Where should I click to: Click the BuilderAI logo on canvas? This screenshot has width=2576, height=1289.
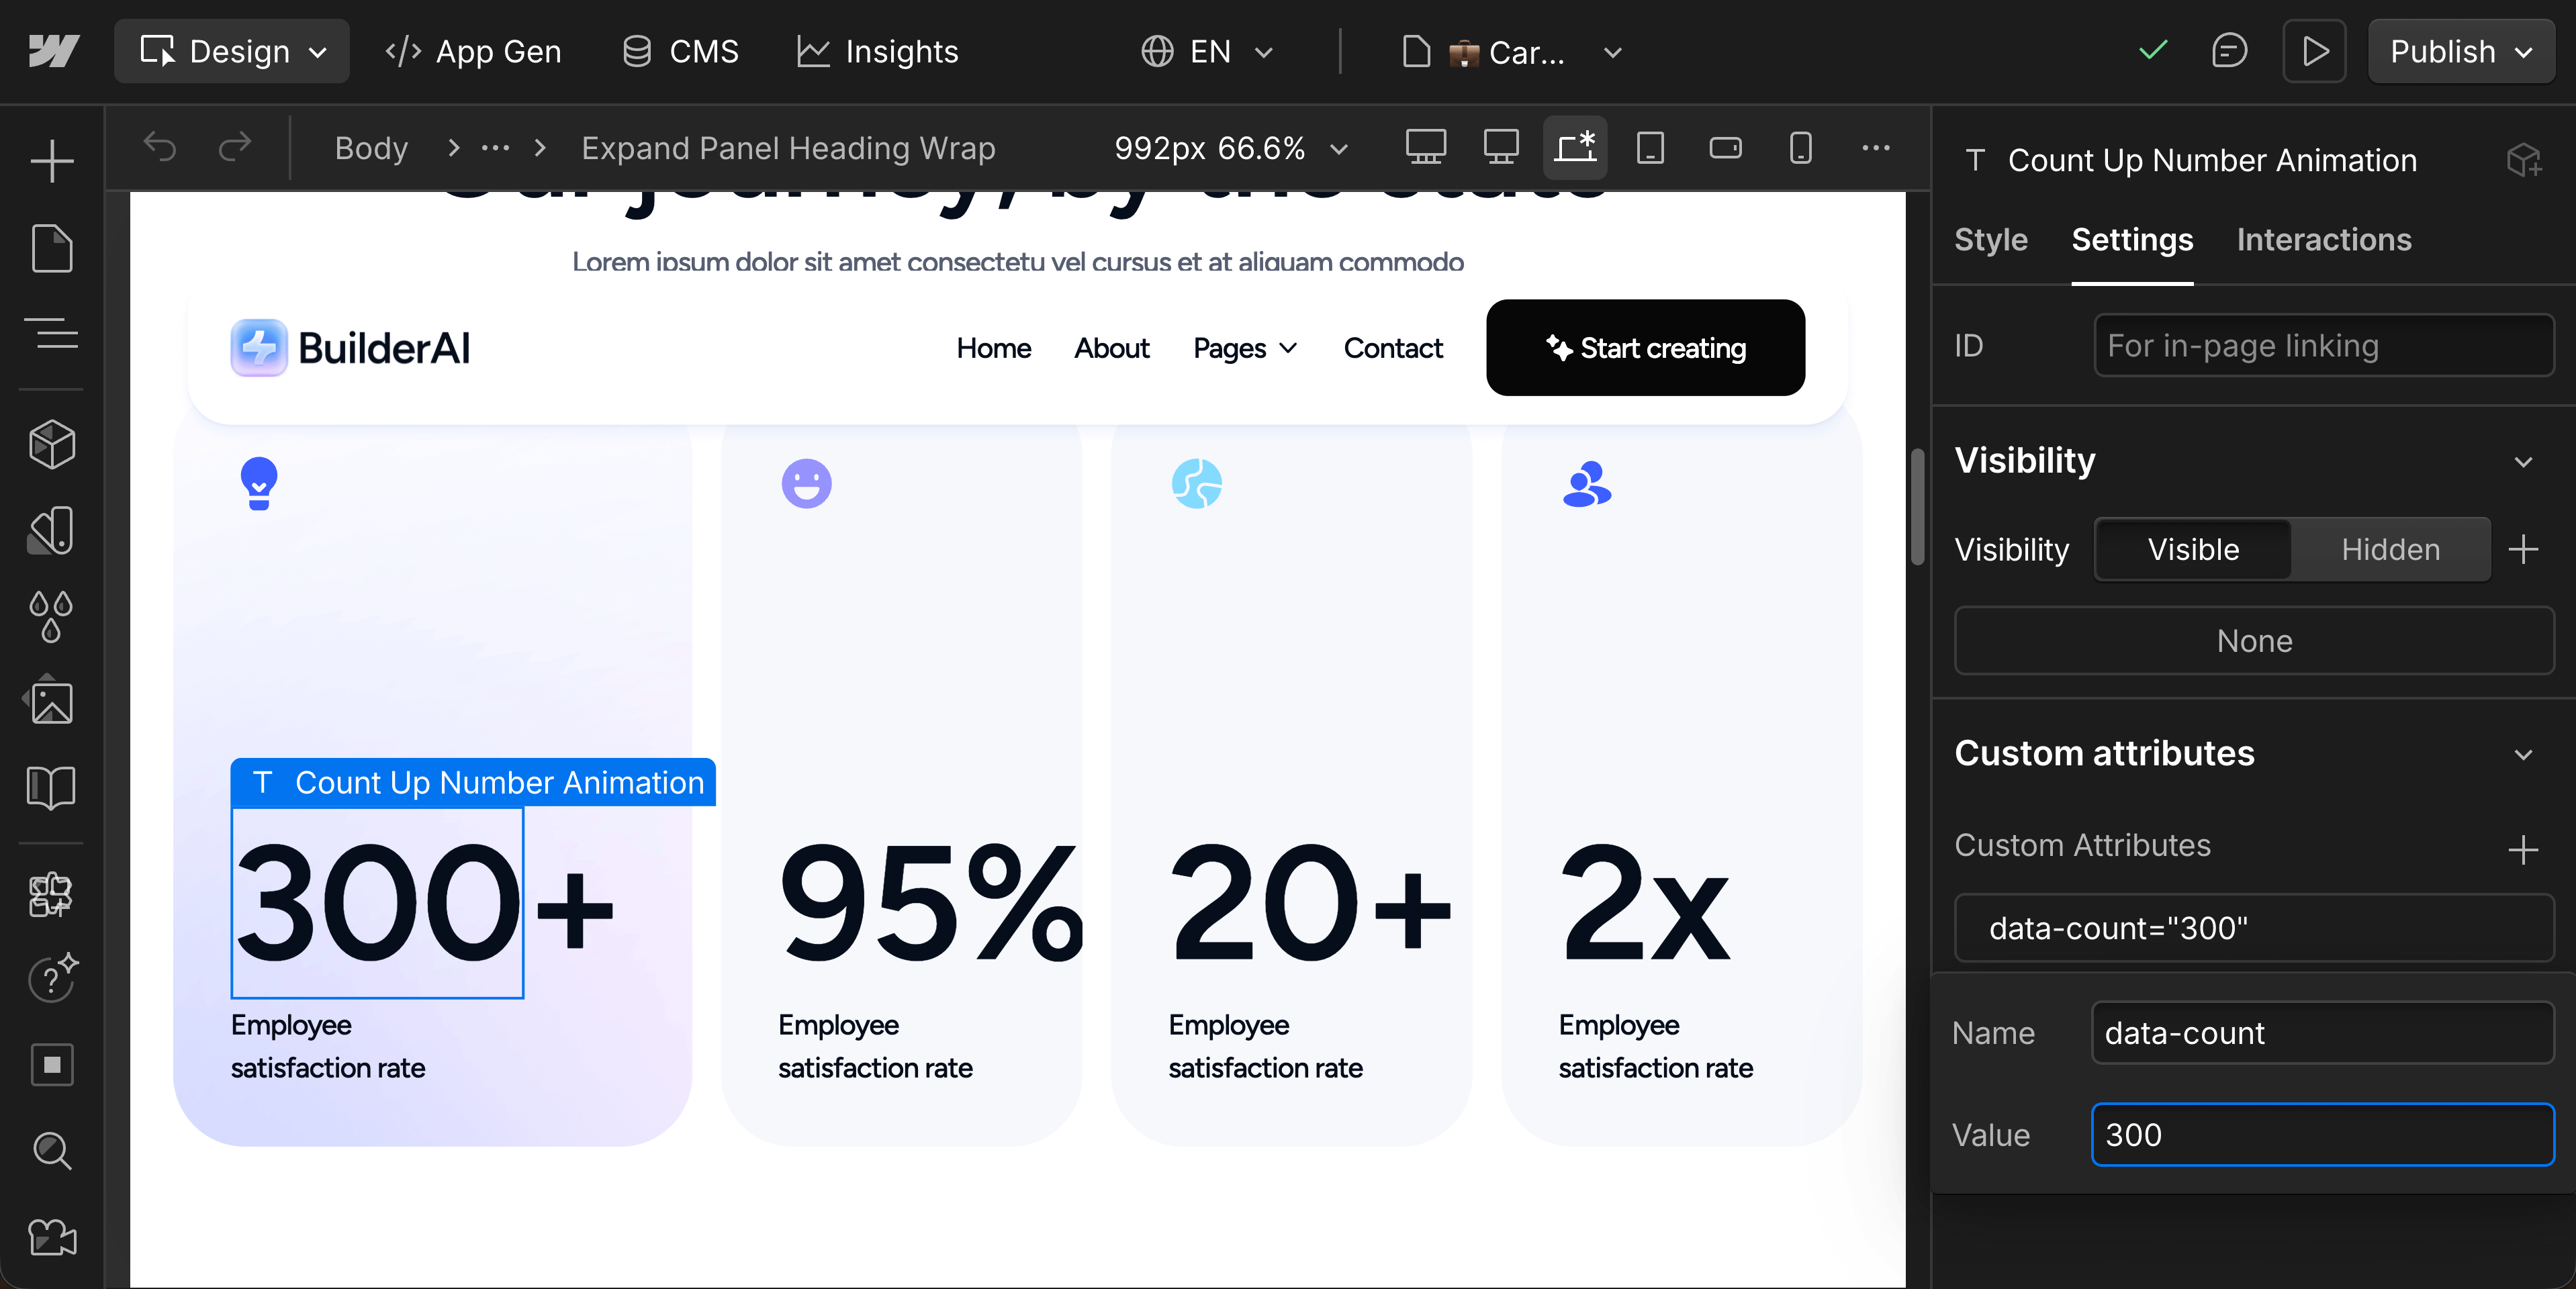pyautogui.click(x=350, y=348)
